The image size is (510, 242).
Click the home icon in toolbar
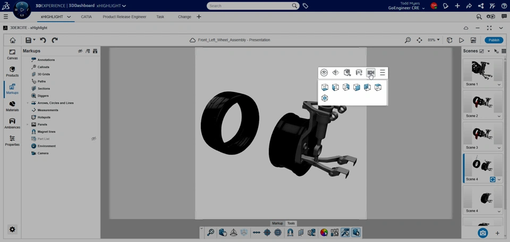[13, 40]
